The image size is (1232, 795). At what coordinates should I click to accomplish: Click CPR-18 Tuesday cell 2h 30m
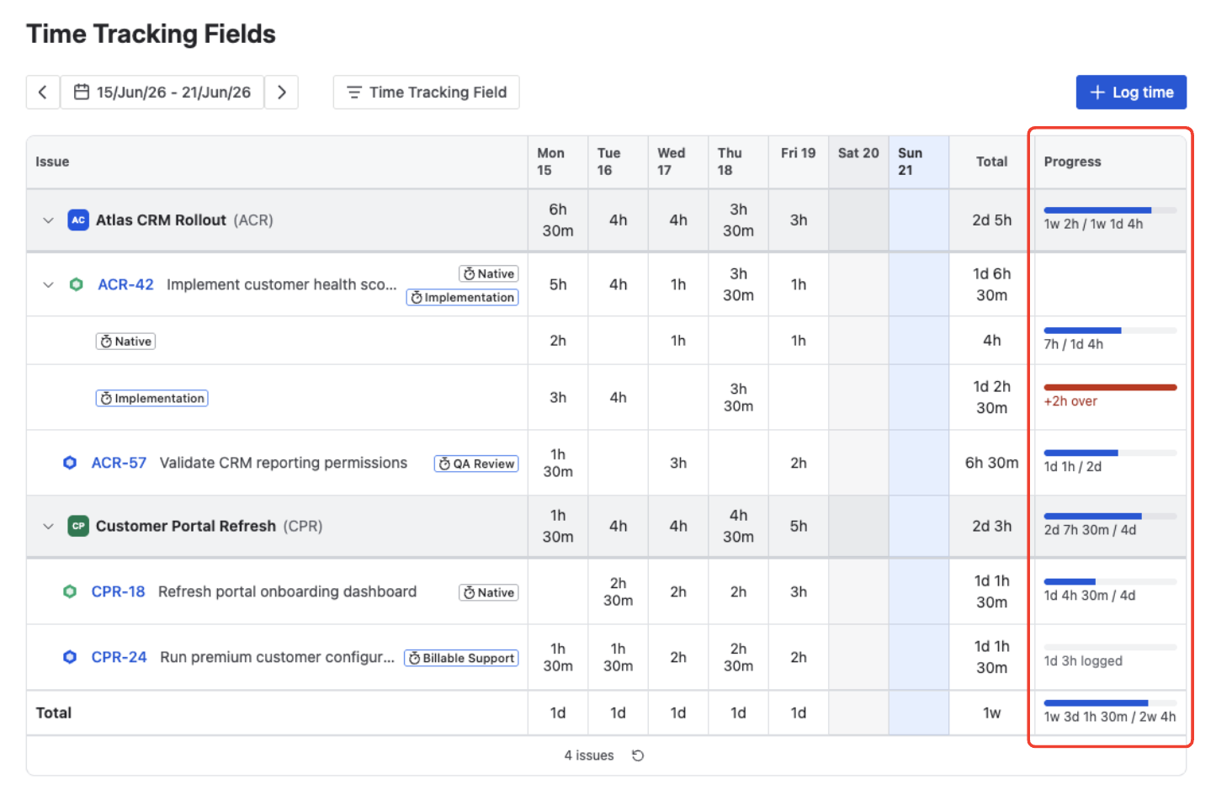[x=618, y=592]
